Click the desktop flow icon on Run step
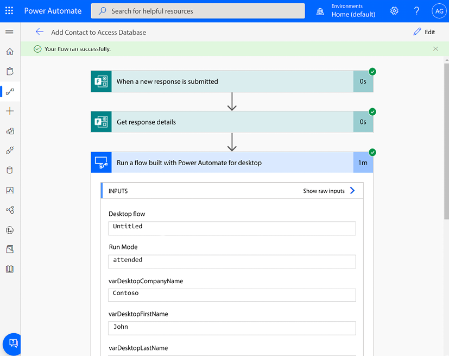Viewport: 449px width, 356px height. (x=102, y=163)
